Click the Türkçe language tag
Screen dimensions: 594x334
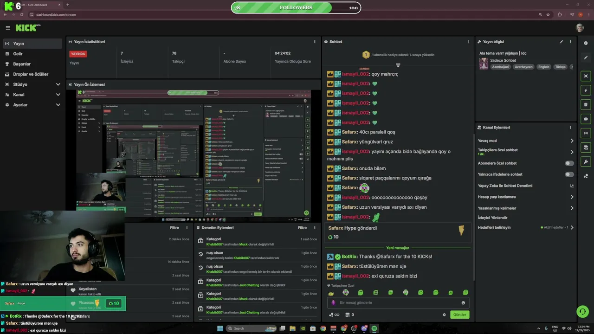(561, 67)
